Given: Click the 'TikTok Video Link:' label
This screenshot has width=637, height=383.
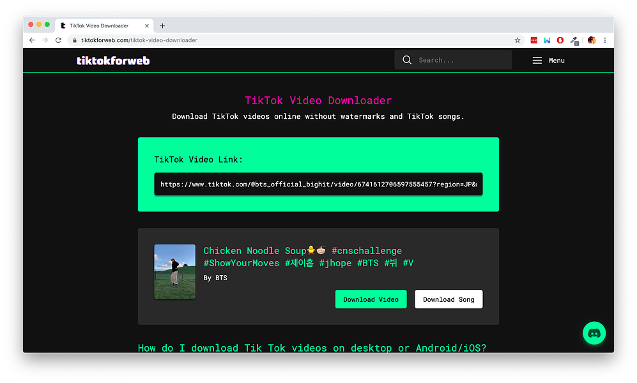Looking at the screenshot, I should point(198,160).
